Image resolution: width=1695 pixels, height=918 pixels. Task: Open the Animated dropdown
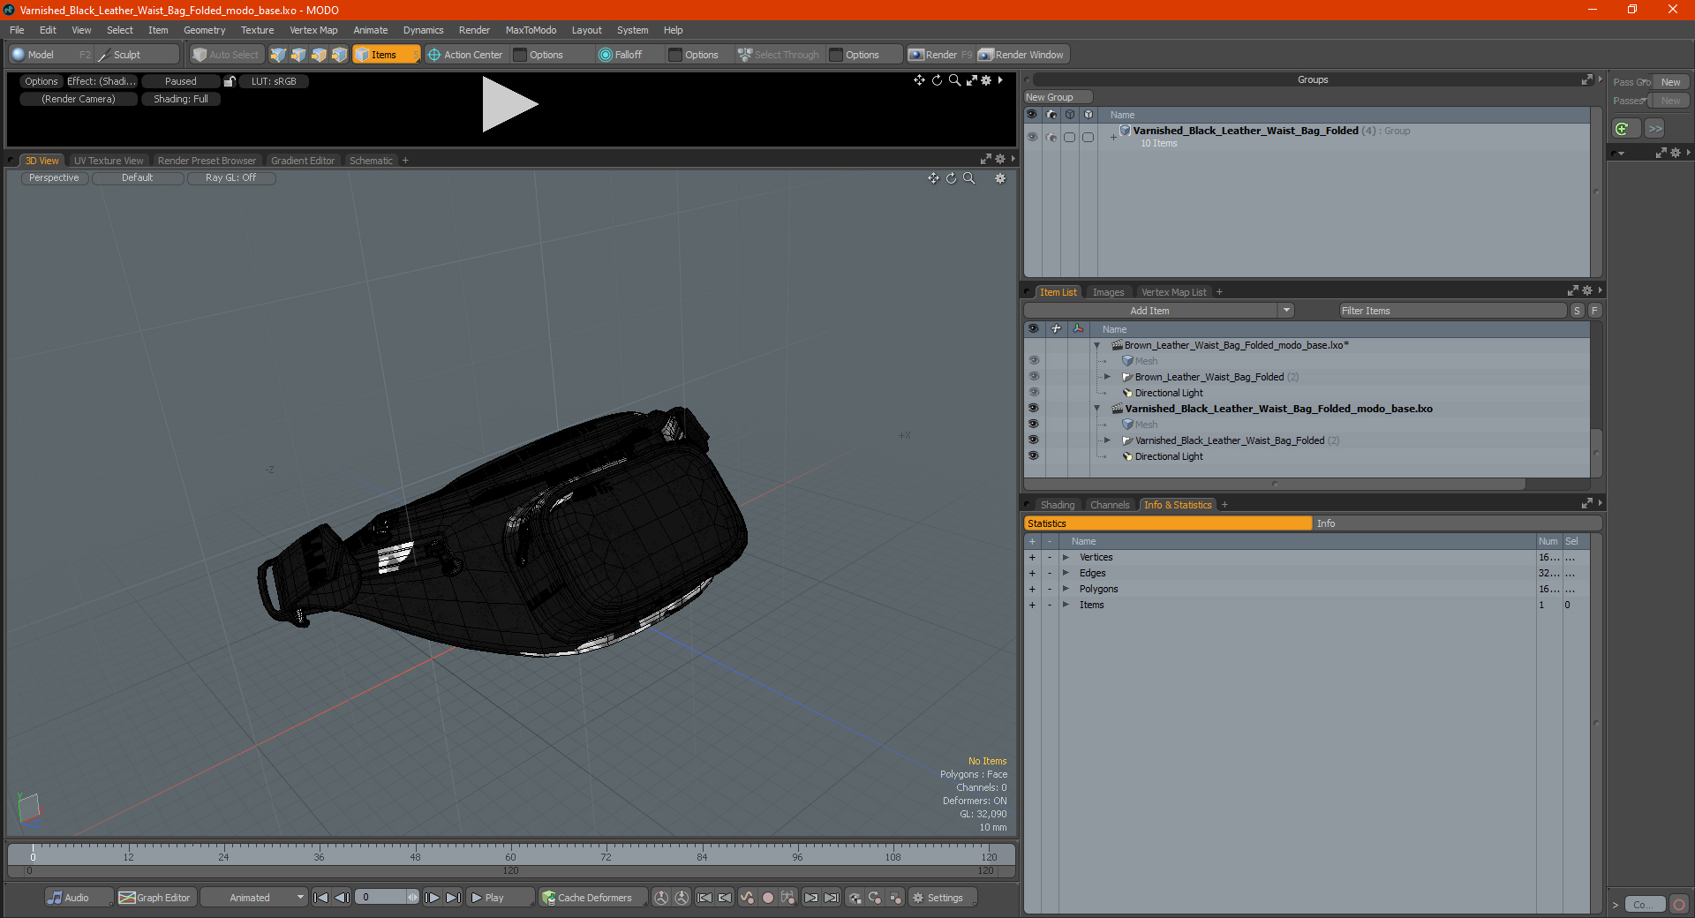pos(254,898)
